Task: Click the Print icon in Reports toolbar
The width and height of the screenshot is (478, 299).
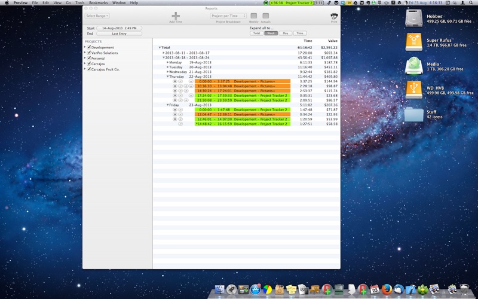Action: point(334,16)
